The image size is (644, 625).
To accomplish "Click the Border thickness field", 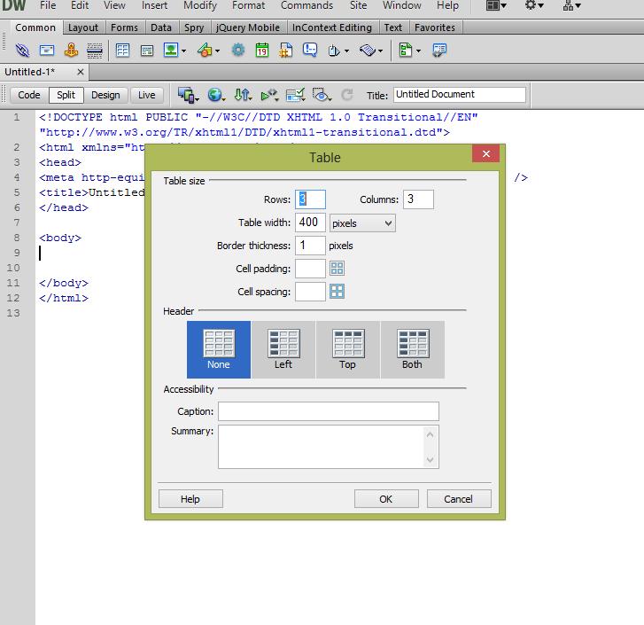I will pyautogui.click(x=310, y=246).
